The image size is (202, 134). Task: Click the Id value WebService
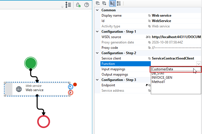point(161,21)
